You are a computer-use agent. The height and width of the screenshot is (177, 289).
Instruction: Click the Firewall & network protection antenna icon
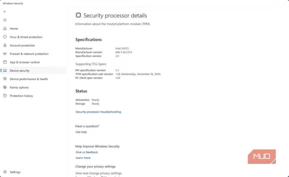[x=5, y=54]
